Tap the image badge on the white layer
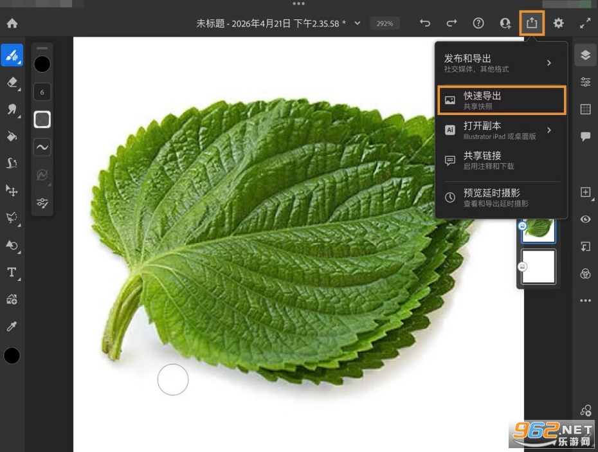Viewport: 598px width, 452px height. [522, 266]
